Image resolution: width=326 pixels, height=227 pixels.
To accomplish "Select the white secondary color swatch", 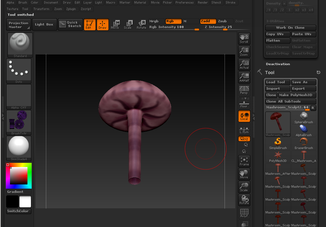I will click(x=25, y=202).
